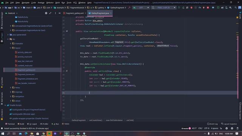
Task: Expand the mipmap folder
Action: (x=11, y=92)
